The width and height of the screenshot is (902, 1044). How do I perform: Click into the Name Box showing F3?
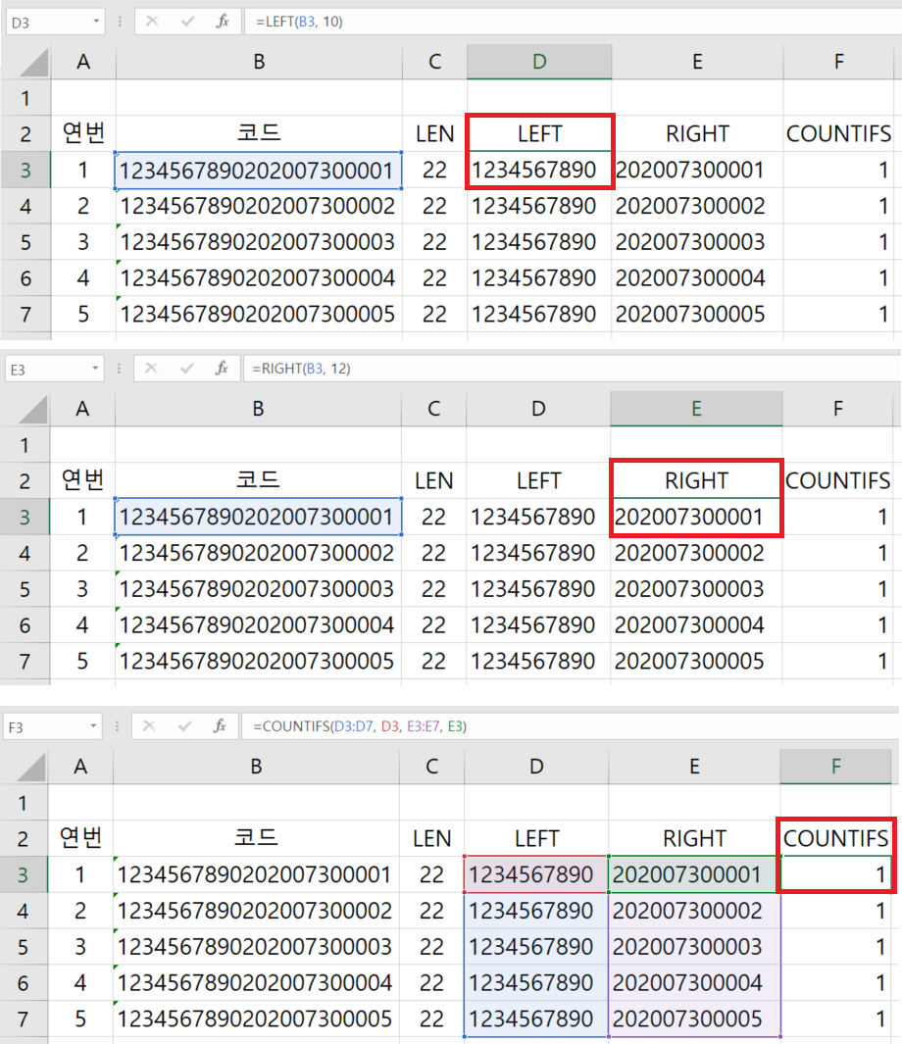click(44, 726)
